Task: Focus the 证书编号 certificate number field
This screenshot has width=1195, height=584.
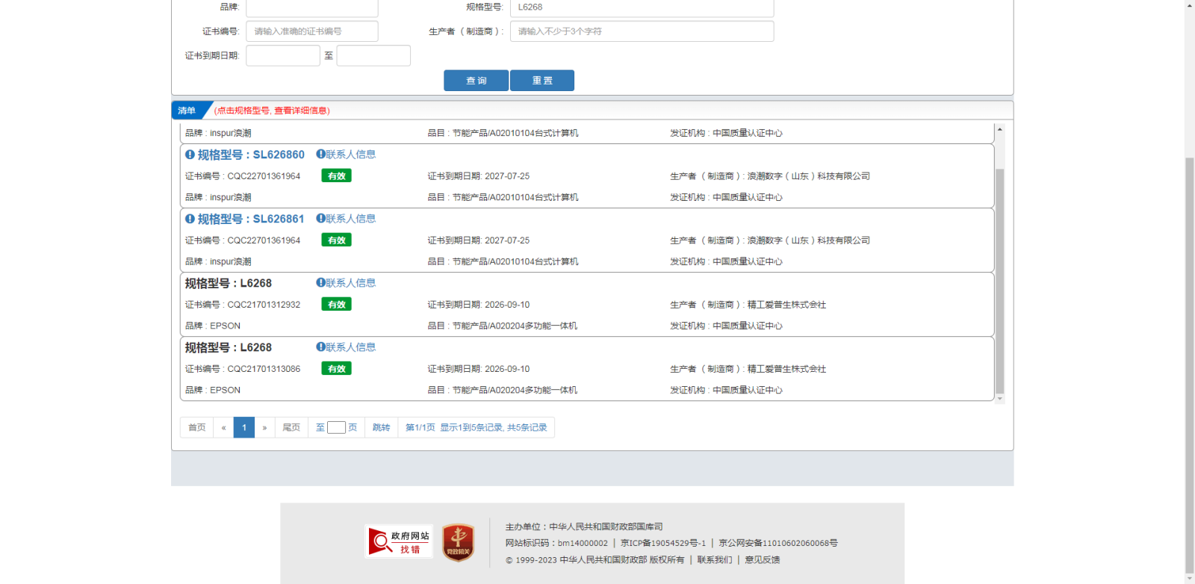Action: tap(312, 31)
